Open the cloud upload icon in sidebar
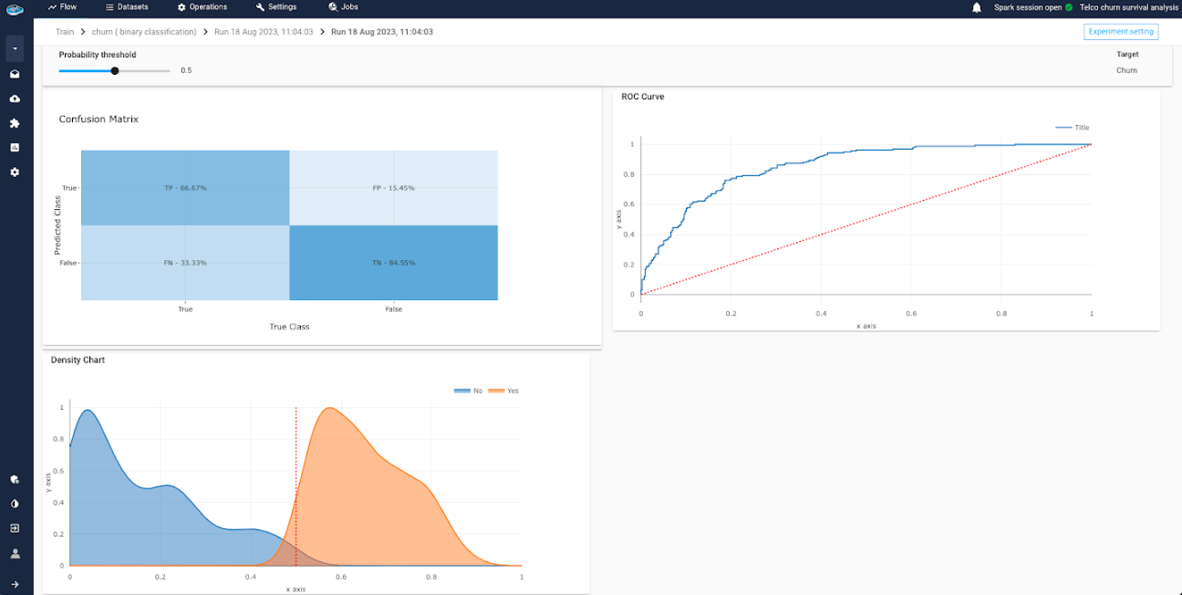Image resolution: width=1182 pixels, height=595 pixels. 15,99
